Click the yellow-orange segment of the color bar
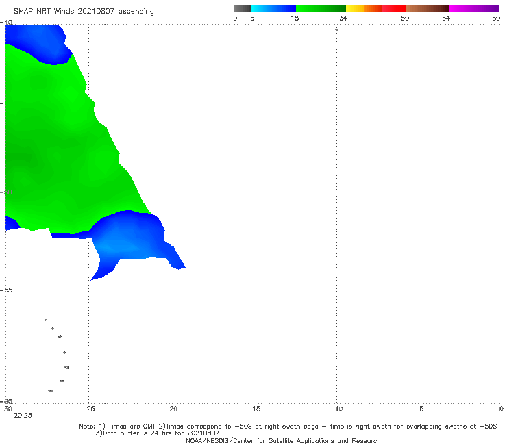The height and width of the screenshot is (445, 507). click(364, 8)
